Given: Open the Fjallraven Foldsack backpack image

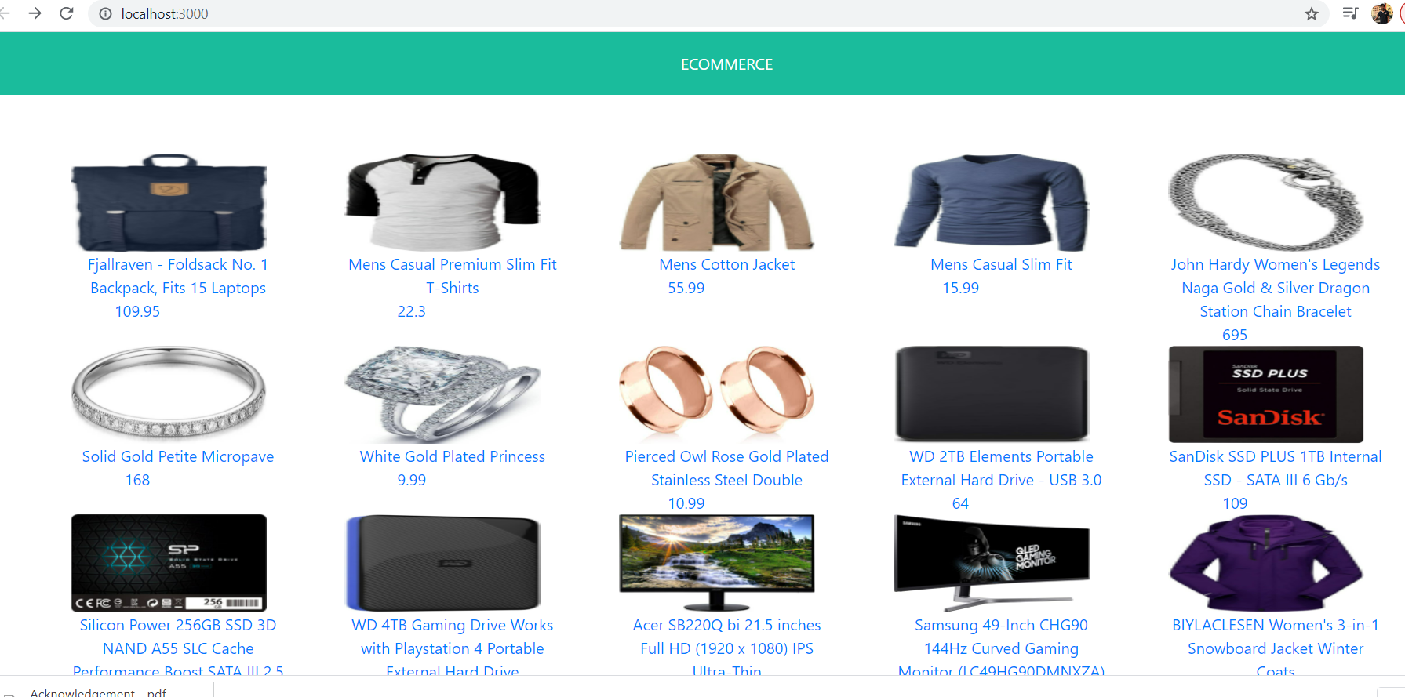Looking at the screenshot, I should 169,202.
